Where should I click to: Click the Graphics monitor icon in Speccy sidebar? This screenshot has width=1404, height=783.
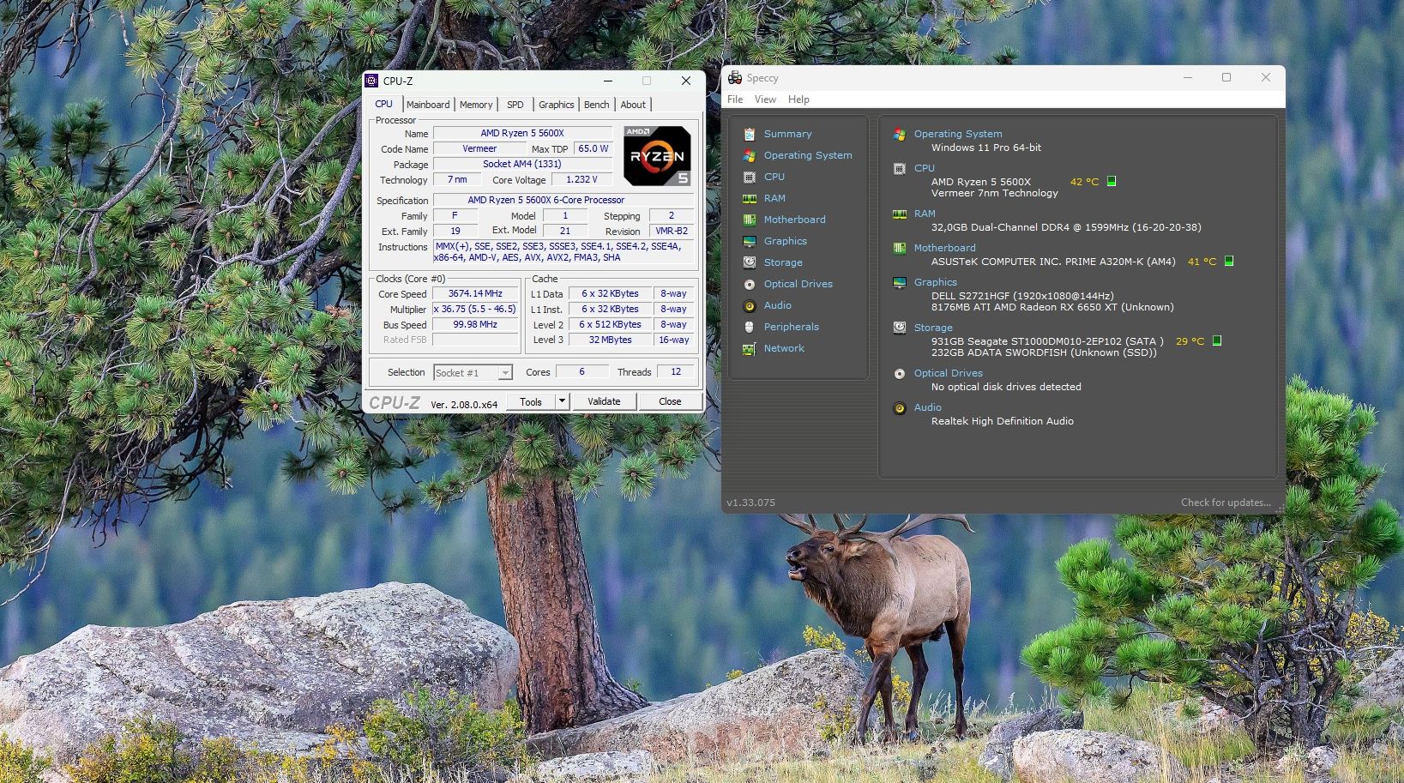click(750, 241)
